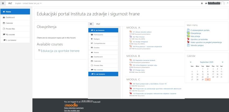Toggle the main hamburger side panel button
Viewport: 229px width, 112px height.
(3, 3)
